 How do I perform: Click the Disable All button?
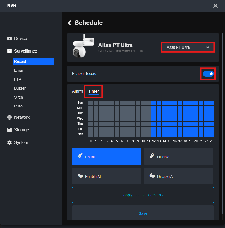[179, 176]
